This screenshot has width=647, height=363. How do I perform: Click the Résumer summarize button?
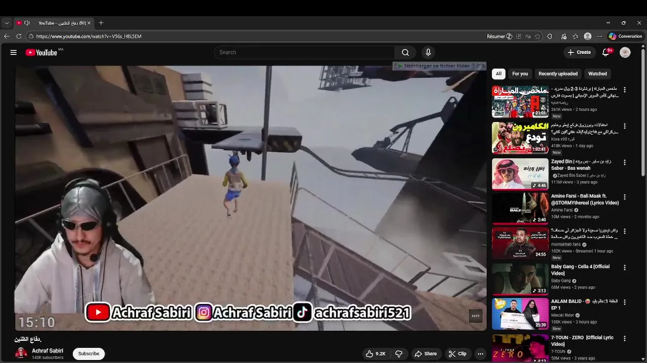tap(499, 36)
